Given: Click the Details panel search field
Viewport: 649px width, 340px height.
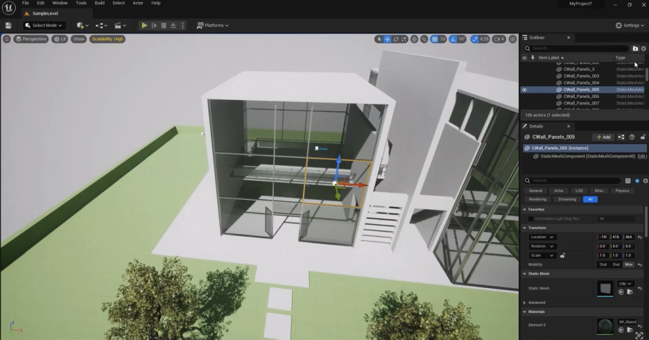Looking at the screenshot, I should (571, 180).
